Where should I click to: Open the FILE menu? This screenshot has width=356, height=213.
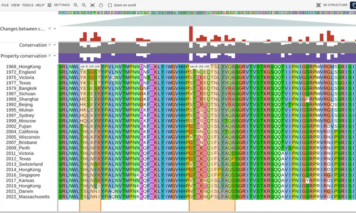(x=5, y=5)
